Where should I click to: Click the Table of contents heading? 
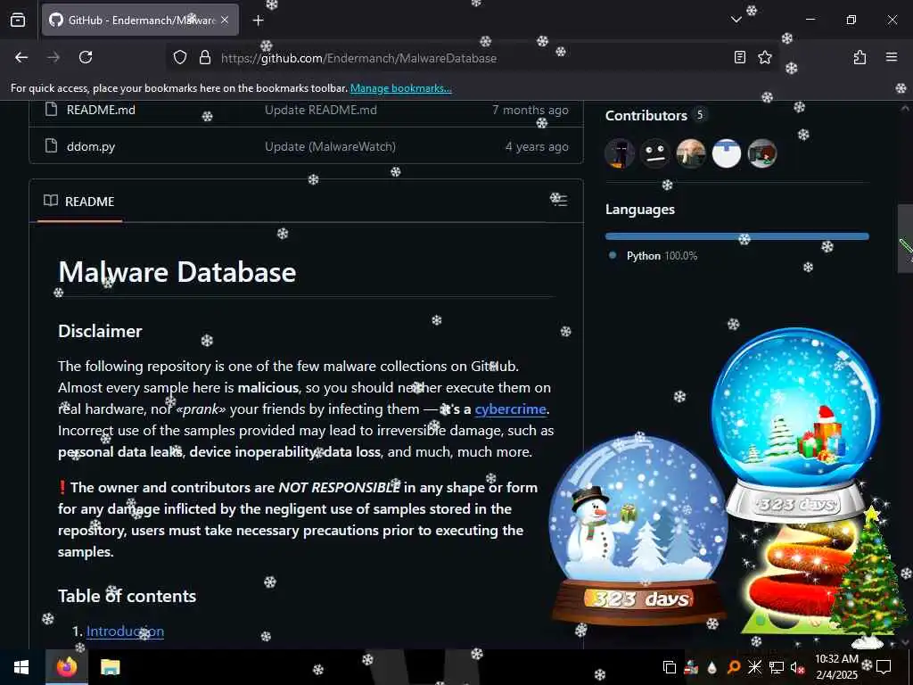[x=127, y=596]
